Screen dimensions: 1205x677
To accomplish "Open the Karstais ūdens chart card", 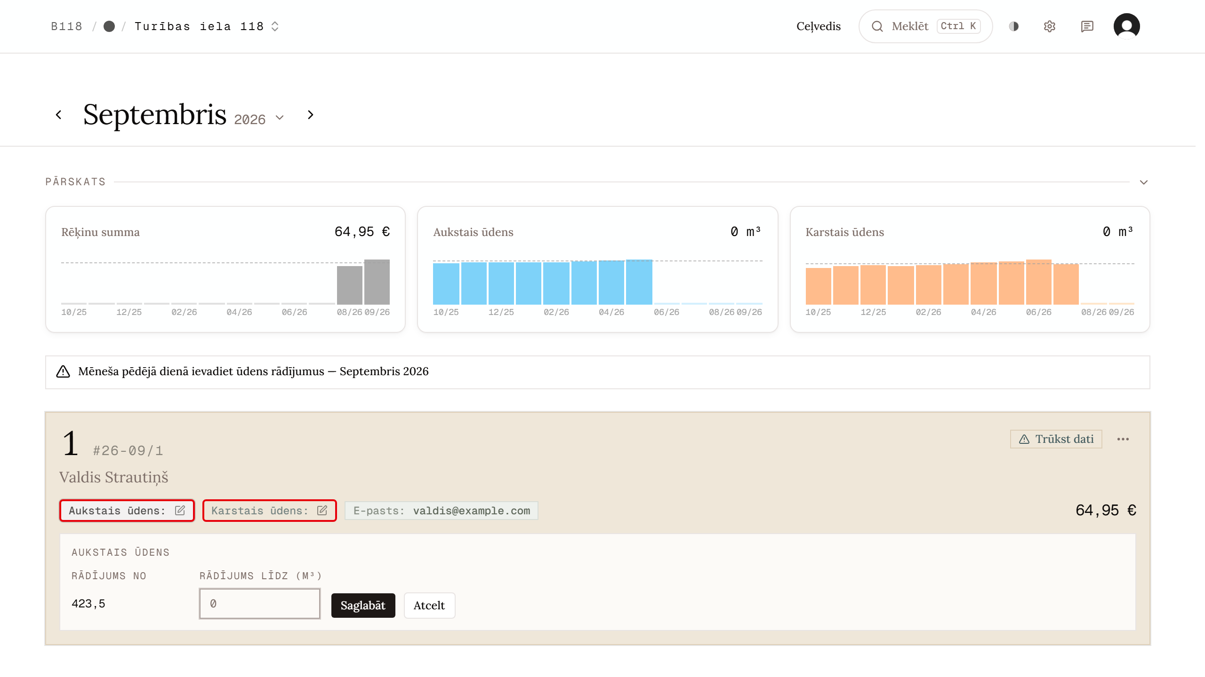I will 970,269.
